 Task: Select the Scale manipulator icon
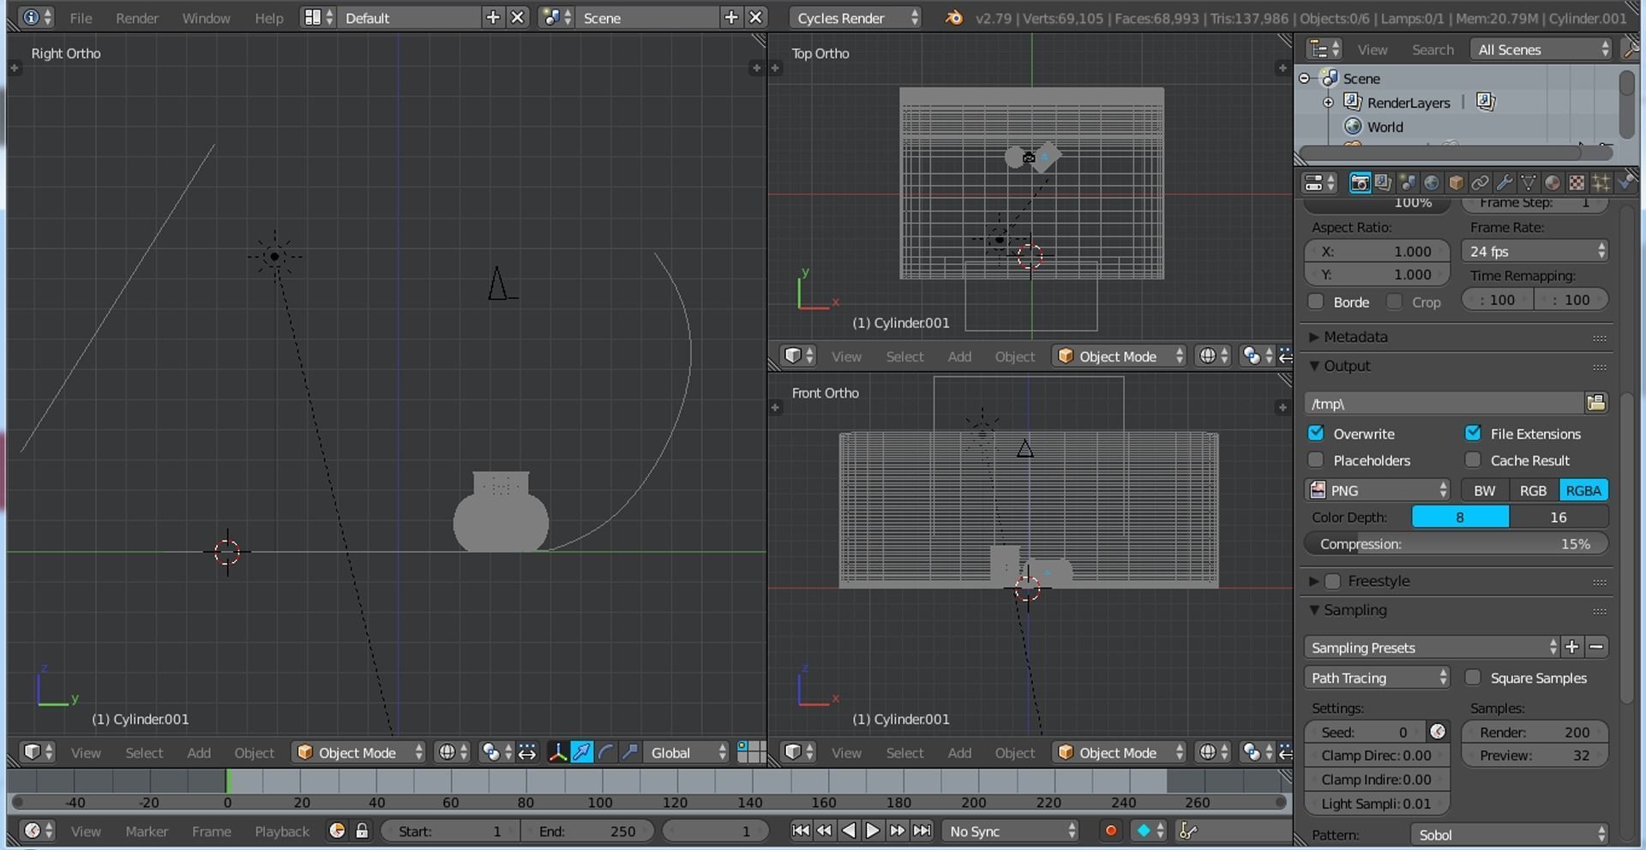click(630, 752)
